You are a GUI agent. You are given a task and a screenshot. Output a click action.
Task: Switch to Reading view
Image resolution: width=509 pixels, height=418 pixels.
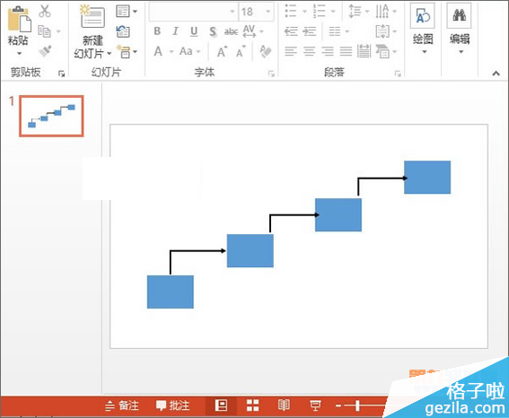pos(284,405)
